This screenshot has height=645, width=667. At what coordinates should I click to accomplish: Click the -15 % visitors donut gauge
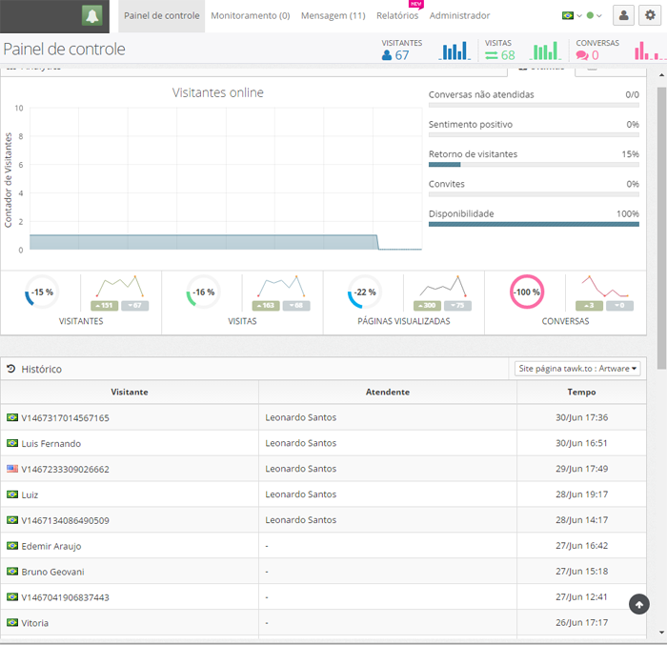(x=42, y=292)
